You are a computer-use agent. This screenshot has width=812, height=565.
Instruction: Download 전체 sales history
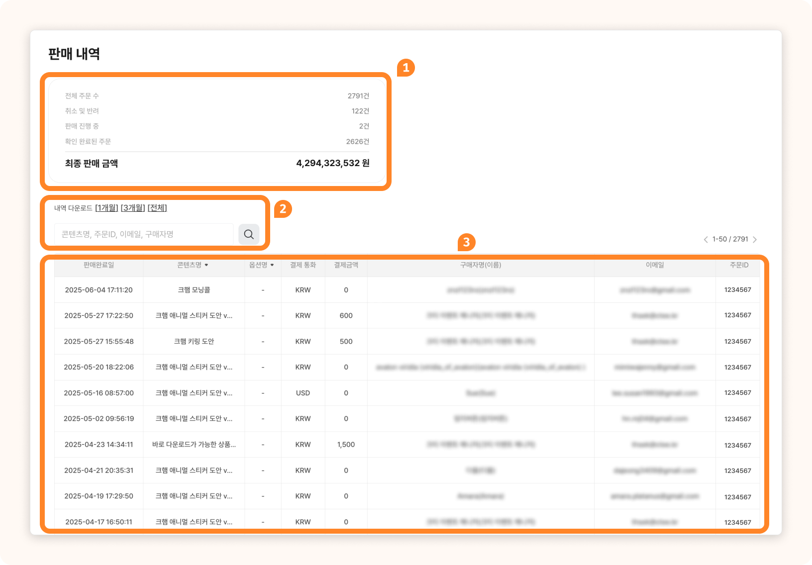pyautogui.click(x=157, y=208)
